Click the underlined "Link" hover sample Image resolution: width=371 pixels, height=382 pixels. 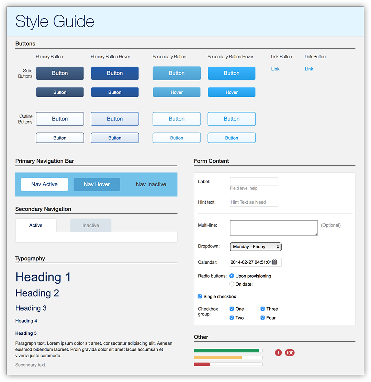308,69
